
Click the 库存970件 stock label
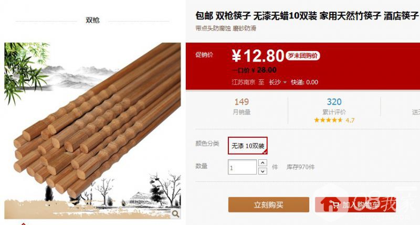[300, 167]
